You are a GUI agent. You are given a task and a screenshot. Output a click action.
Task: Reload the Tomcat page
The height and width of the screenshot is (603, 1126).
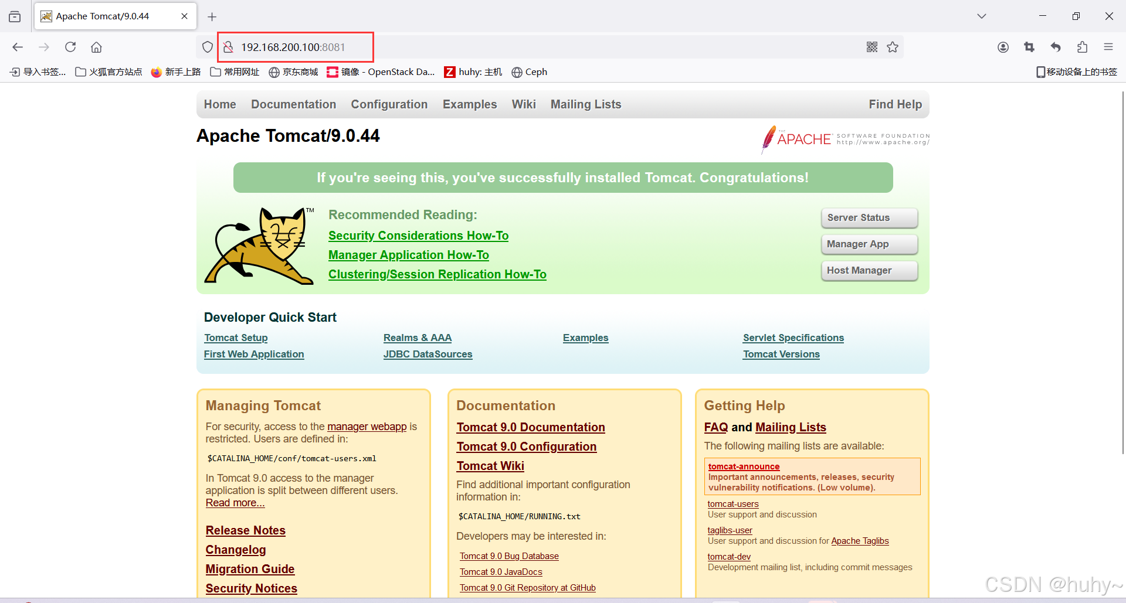[x=70, y=47]
